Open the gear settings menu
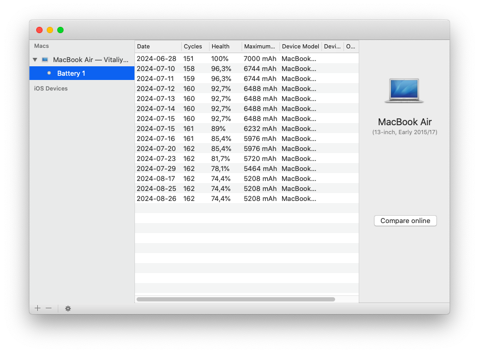Screen dimensions: 479x353 click(x=68, y=308)
